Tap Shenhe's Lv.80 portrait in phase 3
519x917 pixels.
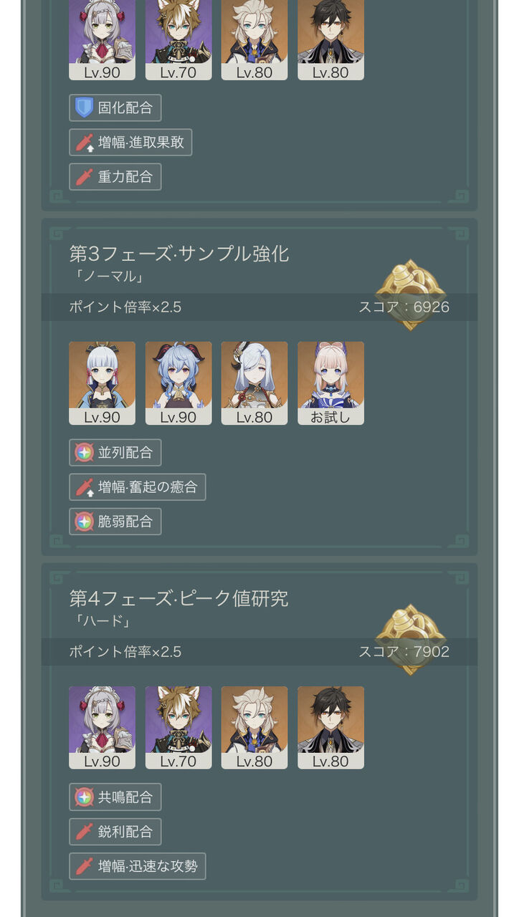click(254, 383)
